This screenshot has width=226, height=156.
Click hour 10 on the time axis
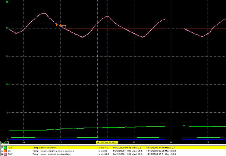click(x=24, y=142)
